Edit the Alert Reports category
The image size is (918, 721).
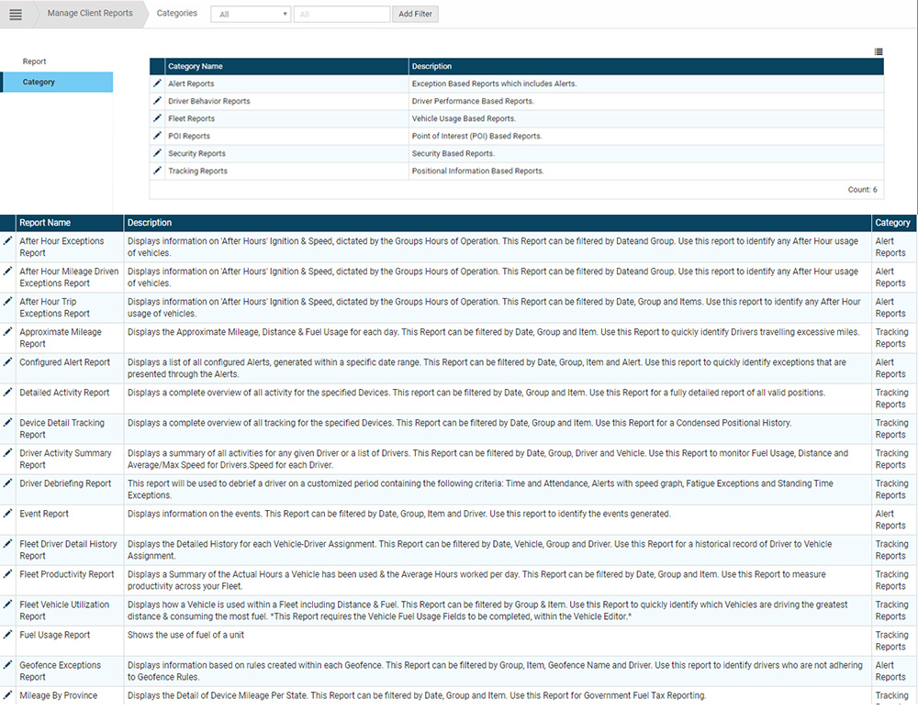[x=156, y=83]
